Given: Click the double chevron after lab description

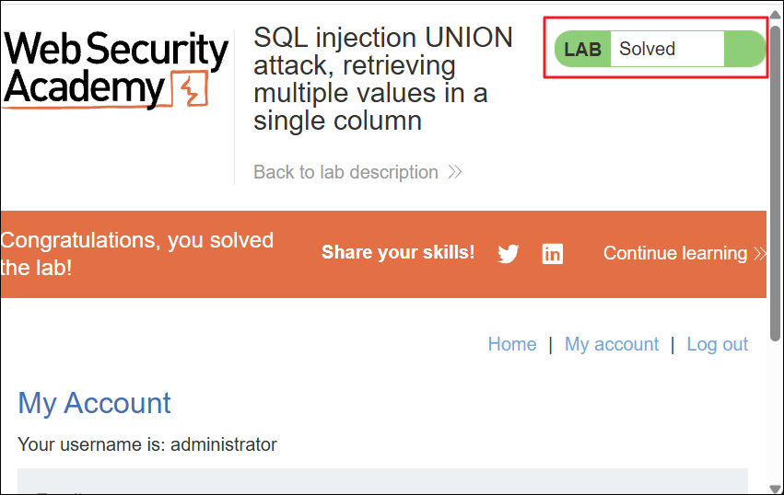Looking at the screenshot, I should point(454,172).
